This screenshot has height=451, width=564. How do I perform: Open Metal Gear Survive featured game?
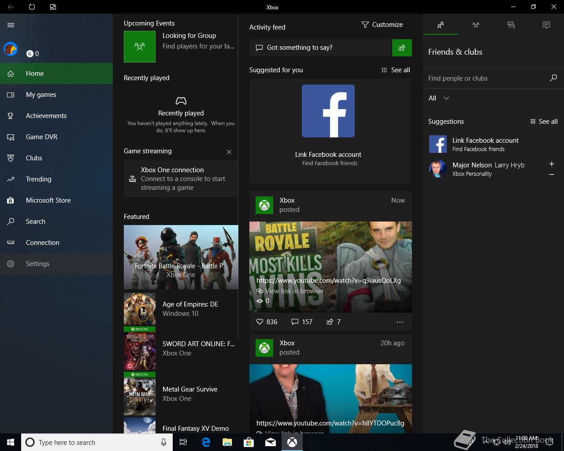(x=181, y=394)
